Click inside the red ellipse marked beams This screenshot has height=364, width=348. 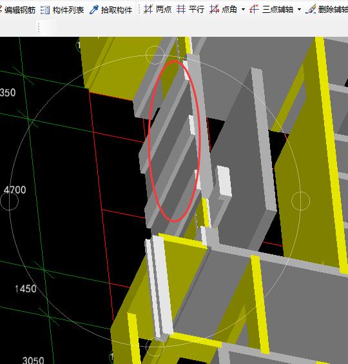point(175,141)
